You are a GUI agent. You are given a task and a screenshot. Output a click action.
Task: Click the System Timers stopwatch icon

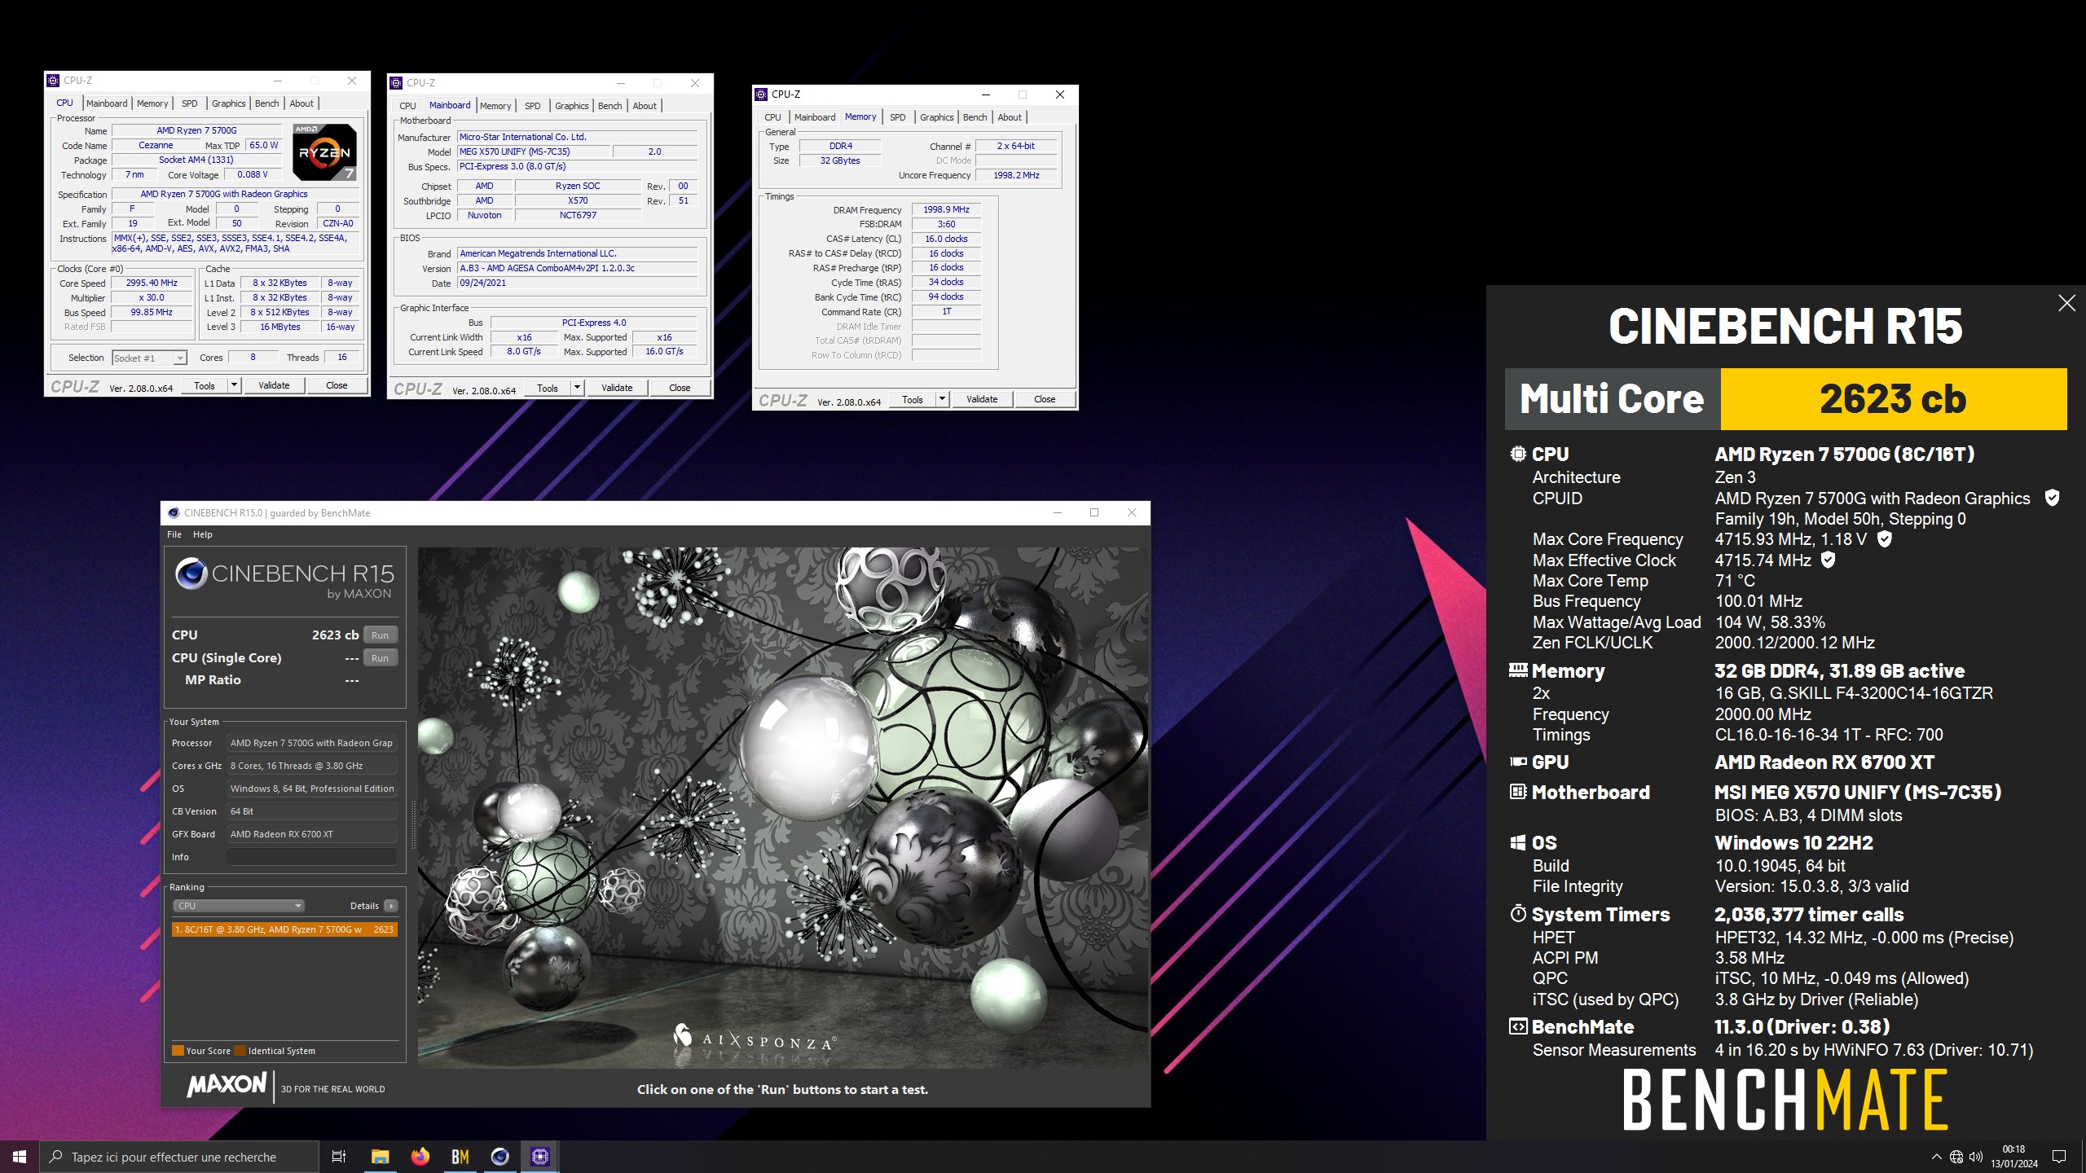pyautogui.click(x=1517, y=913)
